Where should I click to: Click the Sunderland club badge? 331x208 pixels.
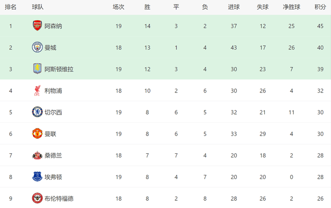tap(37, 155)
